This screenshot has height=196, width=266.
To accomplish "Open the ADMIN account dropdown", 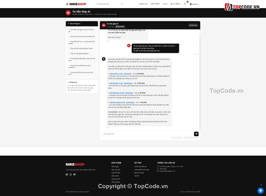I will [x=194, y=4].
